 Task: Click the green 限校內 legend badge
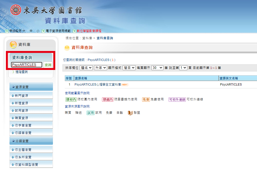[71, 99]
